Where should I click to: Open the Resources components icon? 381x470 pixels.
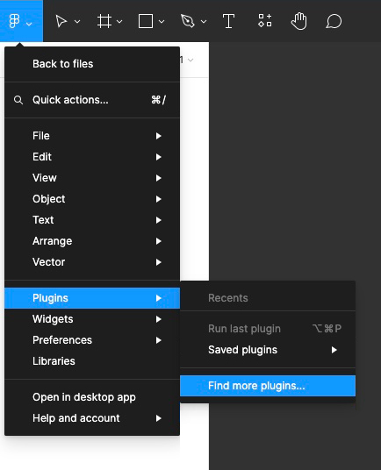point(265,21)
